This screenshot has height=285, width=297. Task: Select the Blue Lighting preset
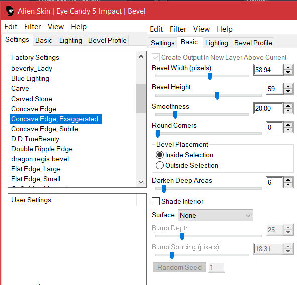[x=30, y=78]
